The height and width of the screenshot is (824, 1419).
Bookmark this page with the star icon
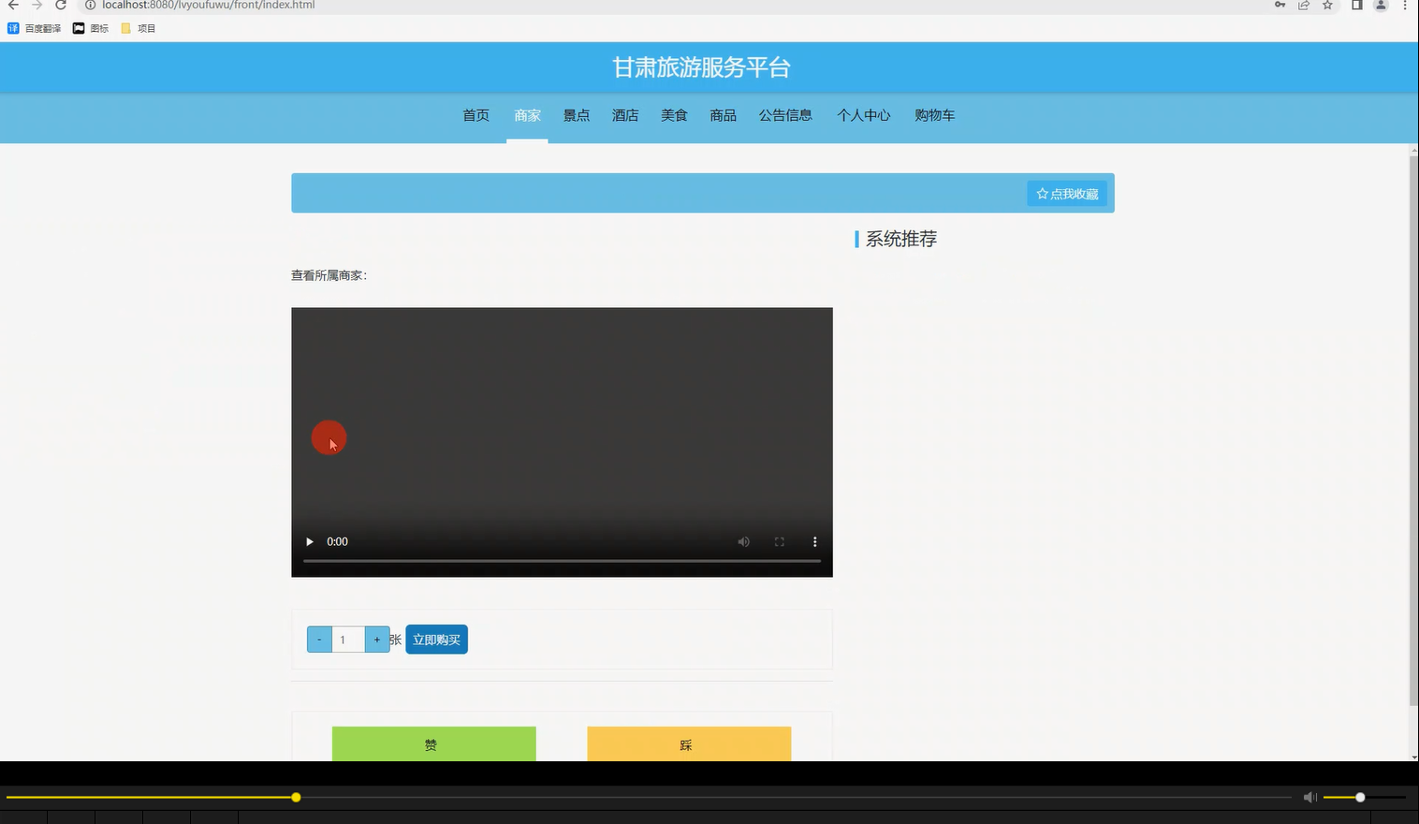tap(1327, 5)
